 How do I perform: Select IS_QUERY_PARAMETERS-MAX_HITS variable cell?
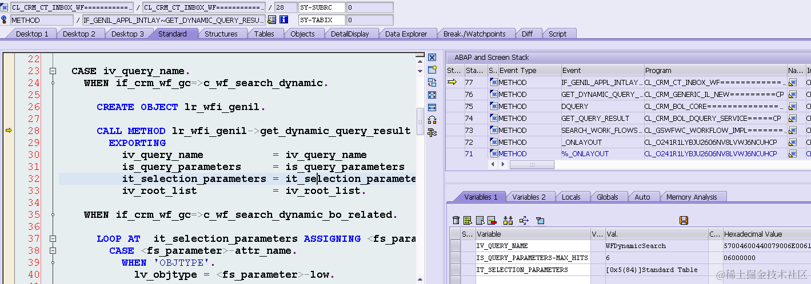click(x=533, y=258)
